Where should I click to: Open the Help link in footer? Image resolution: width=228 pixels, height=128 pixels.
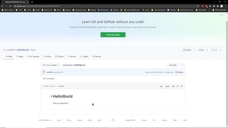[x=99, y=120]
